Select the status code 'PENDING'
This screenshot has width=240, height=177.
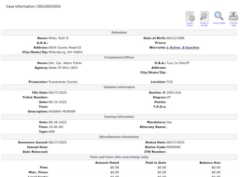174,147
